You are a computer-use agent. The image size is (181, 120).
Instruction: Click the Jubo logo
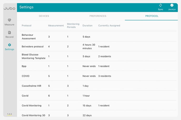coord(9,8)
